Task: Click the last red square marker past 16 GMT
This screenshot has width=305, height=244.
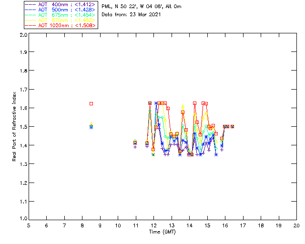Action: 232,126
